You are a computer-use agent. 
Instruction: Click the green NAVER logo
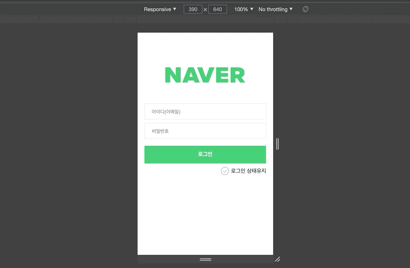(205, 75)
